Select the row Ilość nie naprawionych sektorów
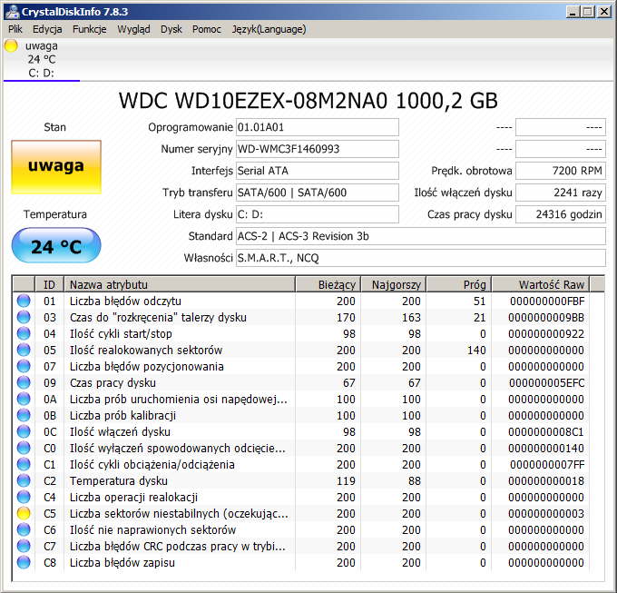617x593 pixels. 301,529
